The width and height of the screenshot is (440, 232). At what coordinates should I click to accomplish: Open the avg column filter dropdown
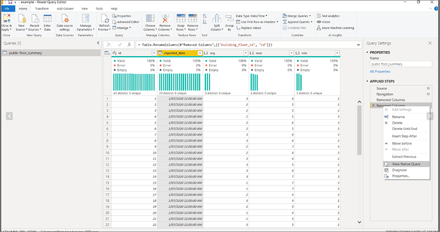point(246,53)
